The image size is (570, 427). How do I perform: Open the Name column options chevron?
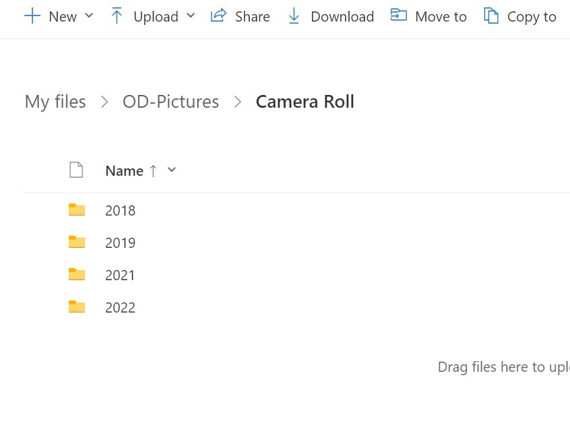172,170
